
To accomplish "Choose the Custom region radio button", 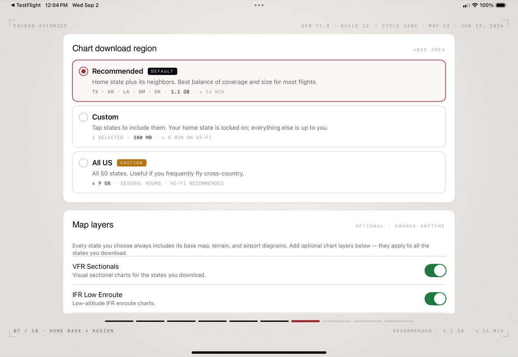I will click(x=84, y=117).
